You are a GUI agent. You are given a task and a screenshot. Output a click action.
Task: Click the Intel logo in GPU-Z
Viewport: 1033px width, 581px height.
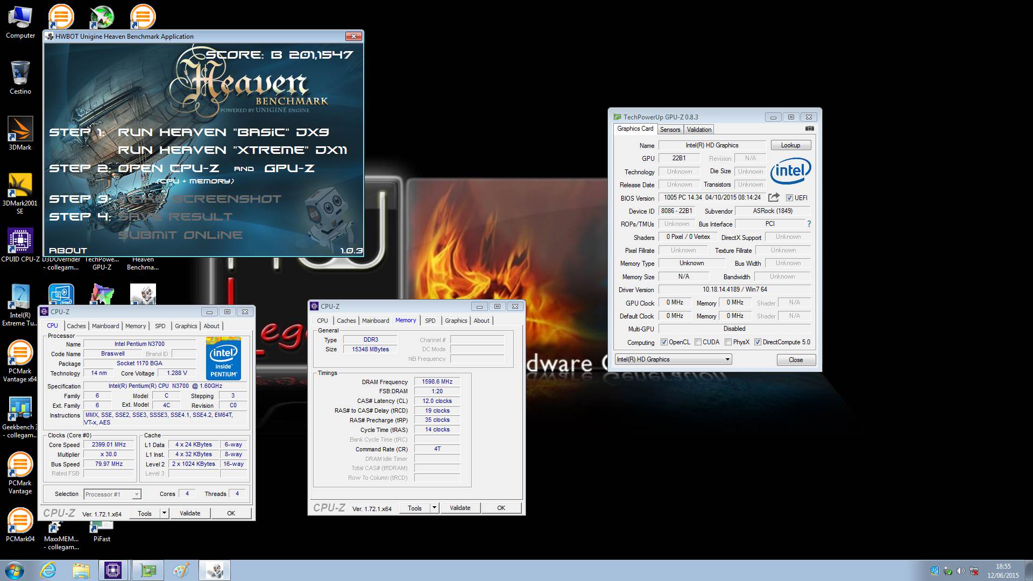click(x=790, y=171)
